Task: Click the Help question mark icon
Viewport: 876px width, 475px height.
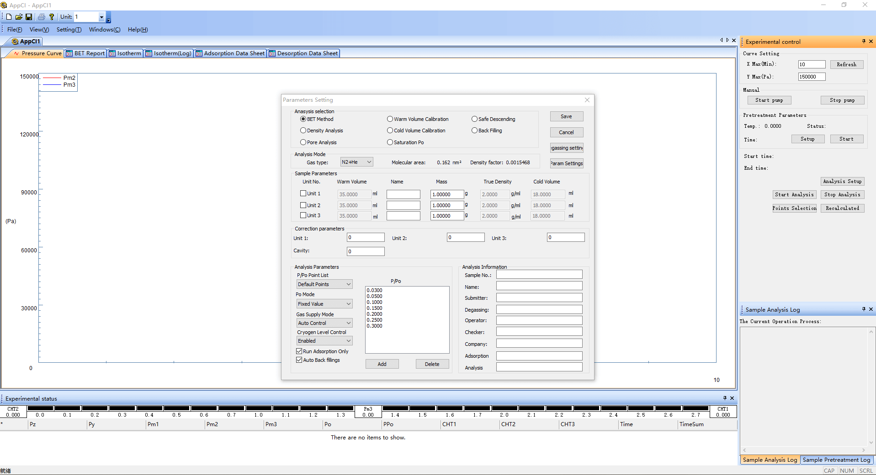Action: 52,17
